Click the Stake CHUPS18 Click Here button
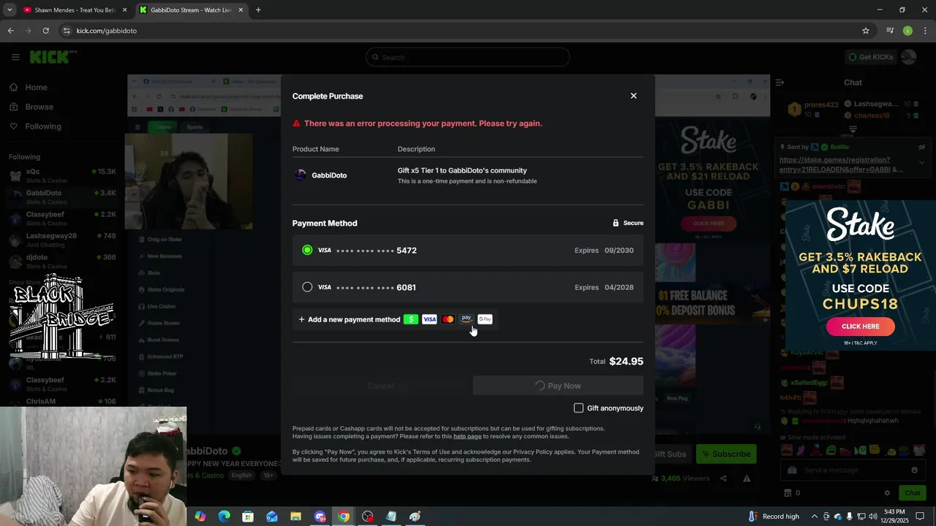The image size is (936, 526). click(860, 327)
